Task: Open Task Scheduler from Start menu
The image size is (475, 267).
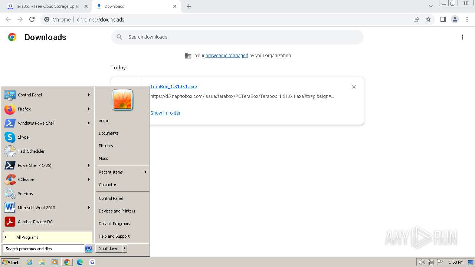Action: point(47,151)
